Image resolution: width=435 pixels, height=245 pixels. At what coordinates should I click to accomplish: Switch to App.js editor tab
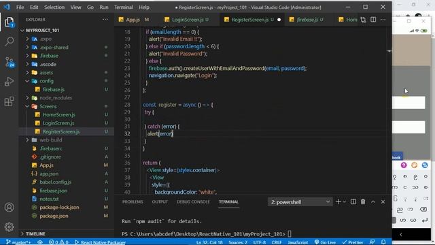coord(133,20)
